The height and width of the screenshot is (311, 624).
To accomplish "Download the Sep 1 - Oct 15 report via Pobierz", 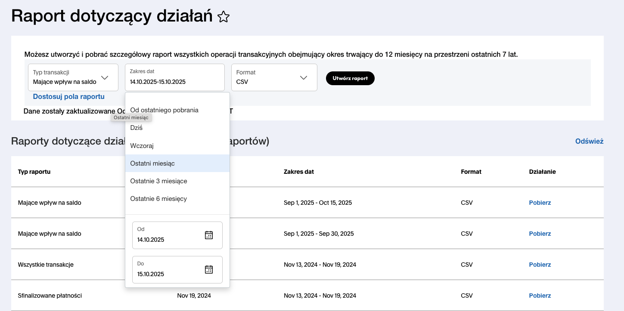I will 540,203.
